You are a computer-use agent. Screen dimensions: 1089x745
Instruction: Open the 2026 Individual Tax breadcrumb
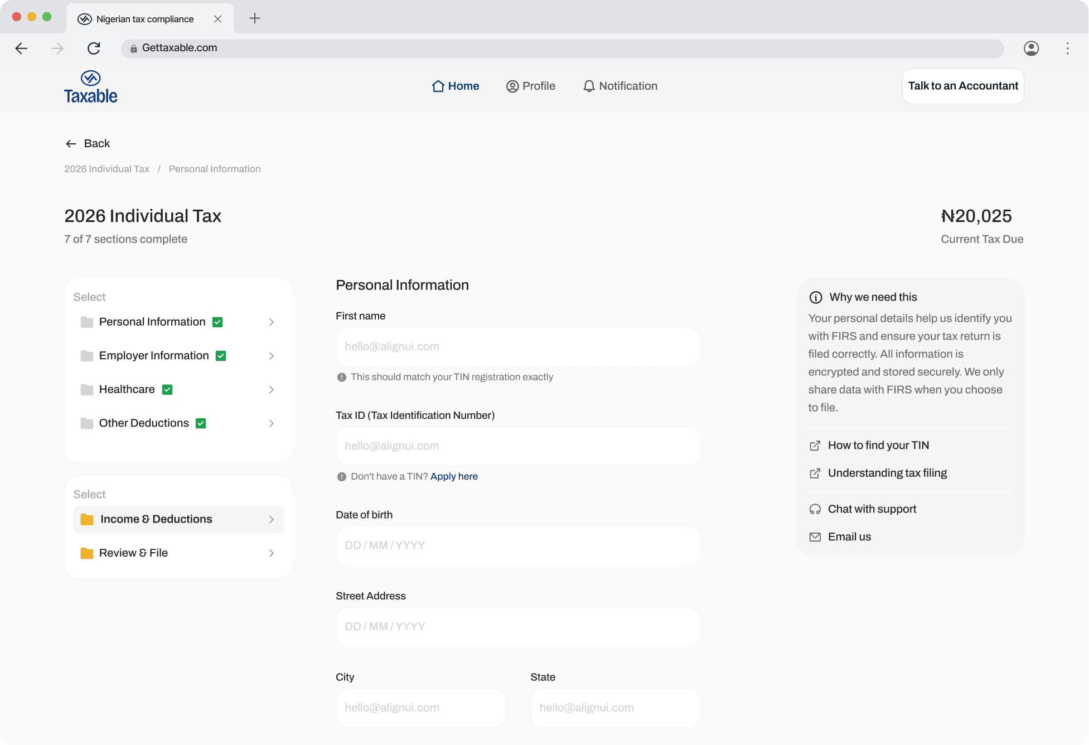tap(107, 168)
